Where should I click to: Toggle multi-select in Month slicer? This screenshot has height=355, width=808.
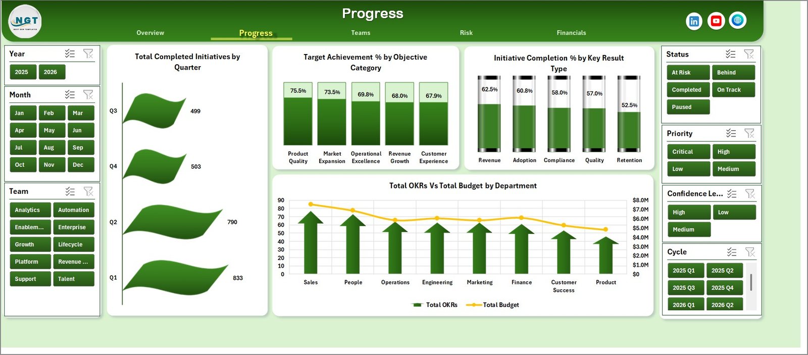pos(70,94)
